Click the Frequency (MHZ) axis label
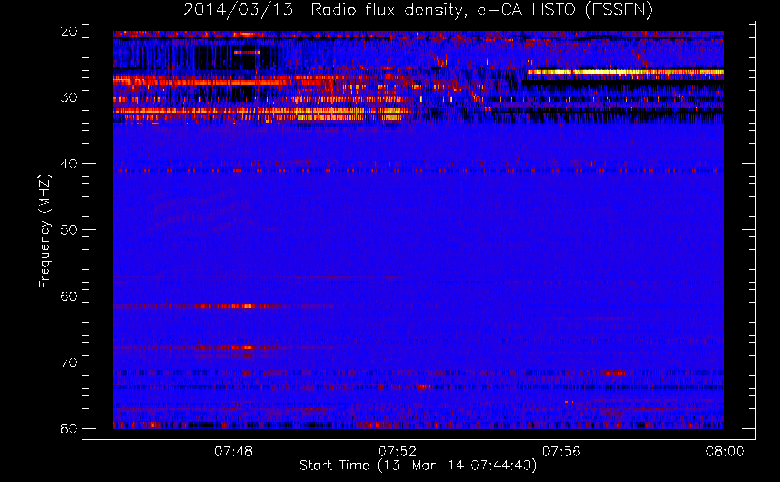This screenshot has height=482, width=780. (44, 231)
